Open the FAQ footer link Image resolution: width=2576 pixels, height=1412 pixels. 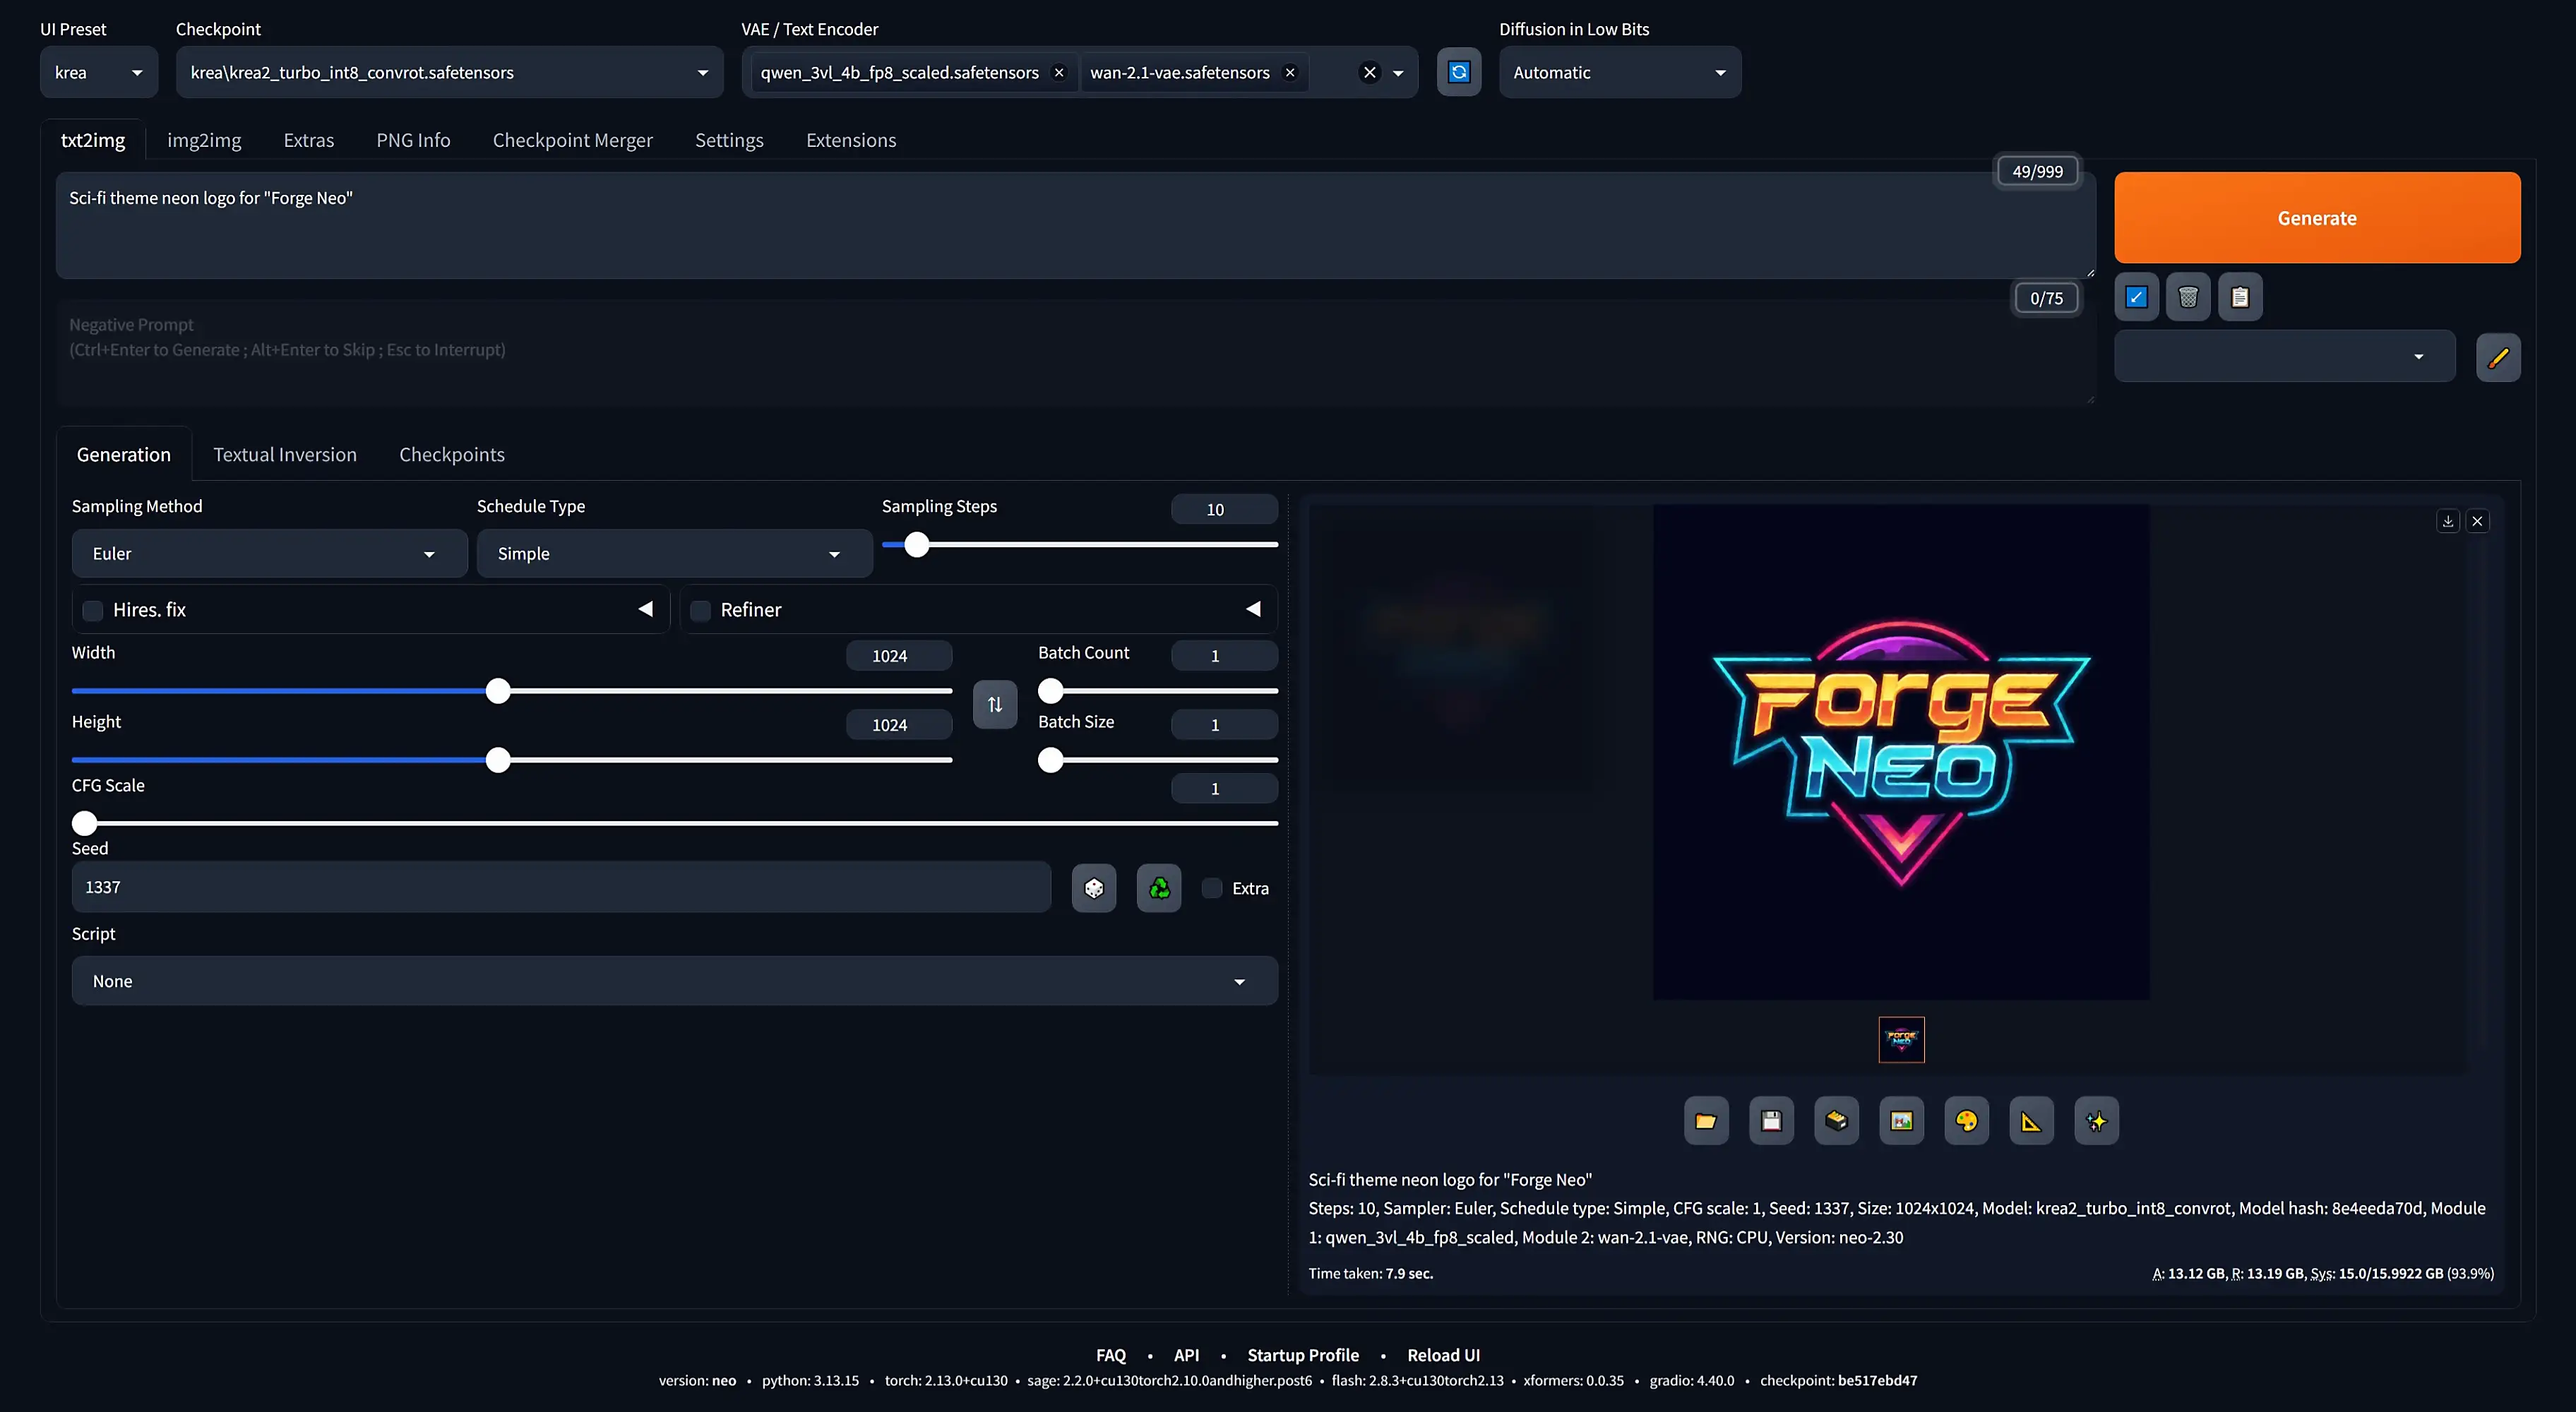coord(1111,1355)
